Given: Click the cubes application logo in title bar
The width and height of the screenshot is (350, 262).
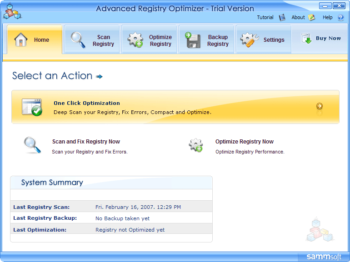Looking at the screenshot, I should (12, 12).
